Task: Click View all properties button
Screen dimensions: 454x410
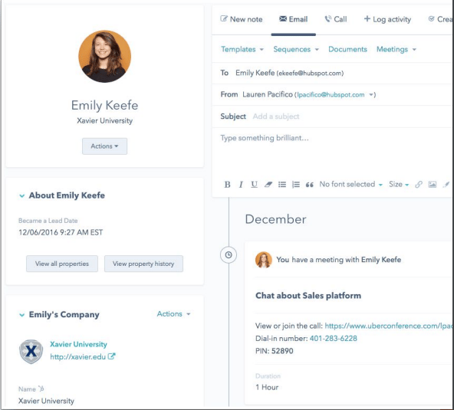Action: tap(62, 264)
